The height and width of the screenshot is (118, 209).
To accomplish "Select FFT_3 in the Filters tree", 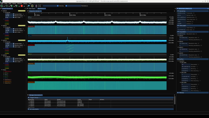I will 7,73.
